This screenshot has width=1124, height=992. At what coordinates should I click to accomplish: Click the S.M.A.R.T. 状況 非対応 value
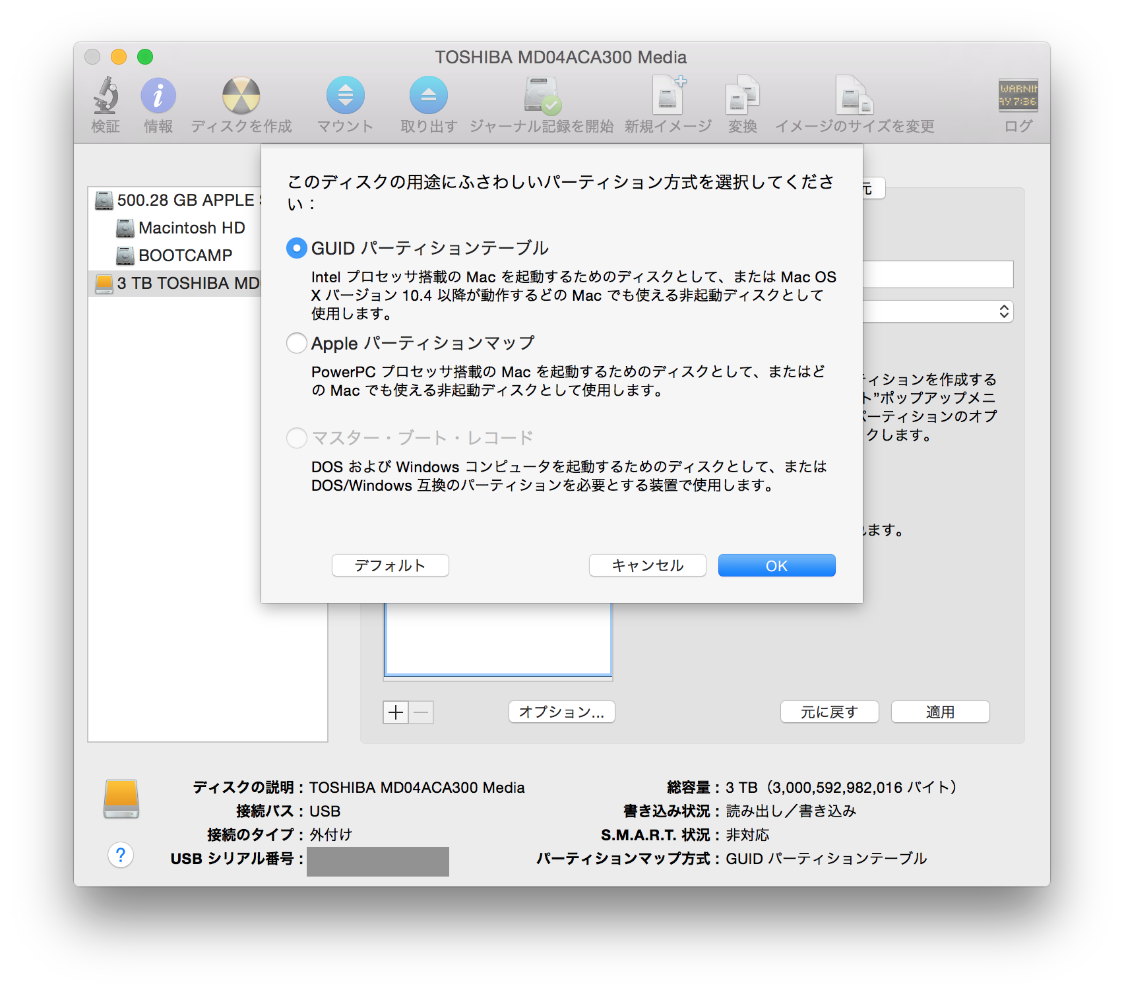747,835
